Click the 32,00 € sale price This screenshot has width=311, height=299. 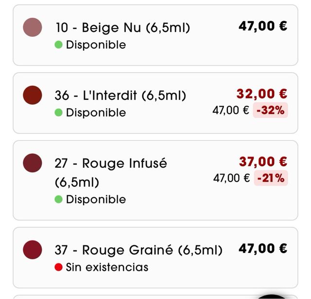click(x=261, y=94)
